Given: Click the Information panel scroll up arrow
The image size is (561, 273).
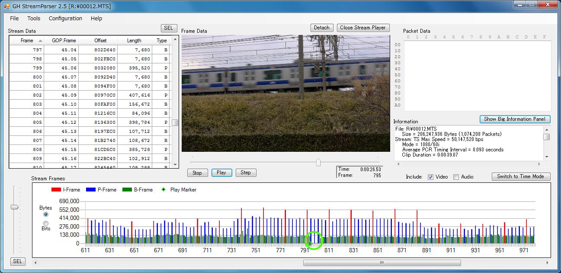Looking at the screenshot, I should tap(547, 129).
